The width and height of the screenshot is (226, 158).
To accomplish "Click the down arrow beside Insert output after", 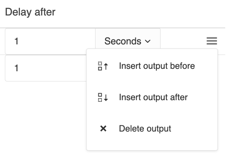I will point(106,97).
